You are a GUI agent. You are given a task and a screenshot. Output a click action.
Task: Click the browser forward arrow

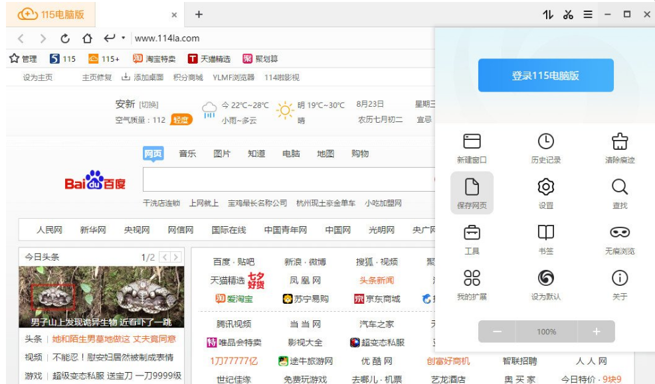(x=43, y=38)
